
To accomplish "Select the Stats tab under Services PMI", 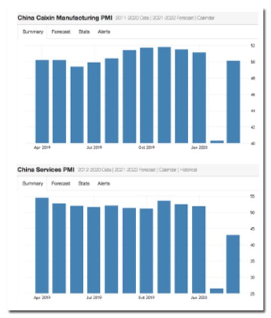I will (84, 183).
